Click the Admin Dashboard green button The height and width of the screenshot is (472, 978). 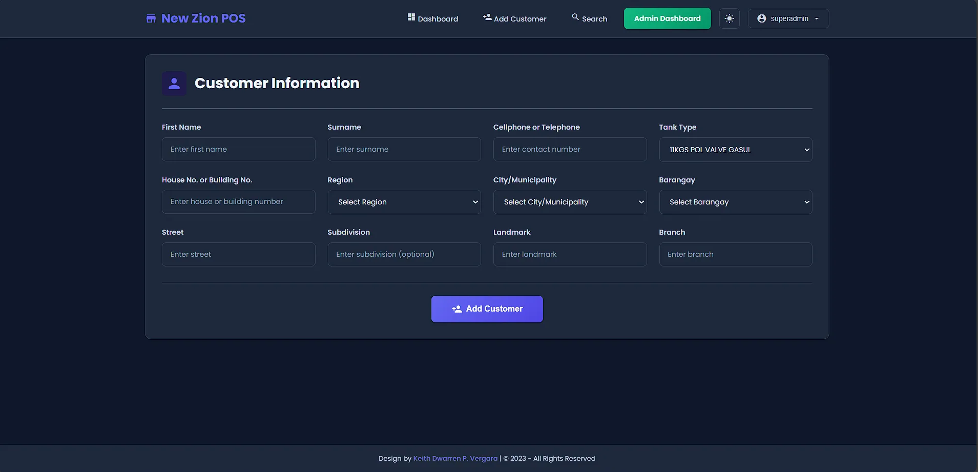668,18
